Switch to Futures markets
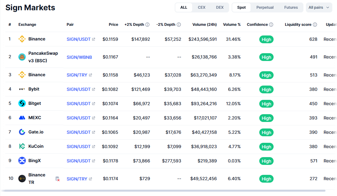The width and height of the screenshot is (337, 196). click(291, 7)
